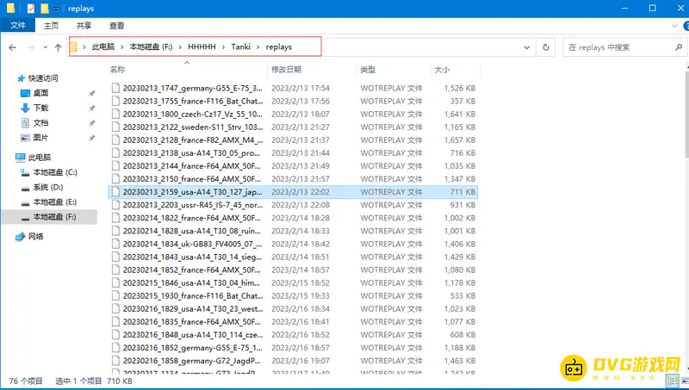689x390 pixels.
Task: Open 桌面 in the navigation pane
Action: 40,93
